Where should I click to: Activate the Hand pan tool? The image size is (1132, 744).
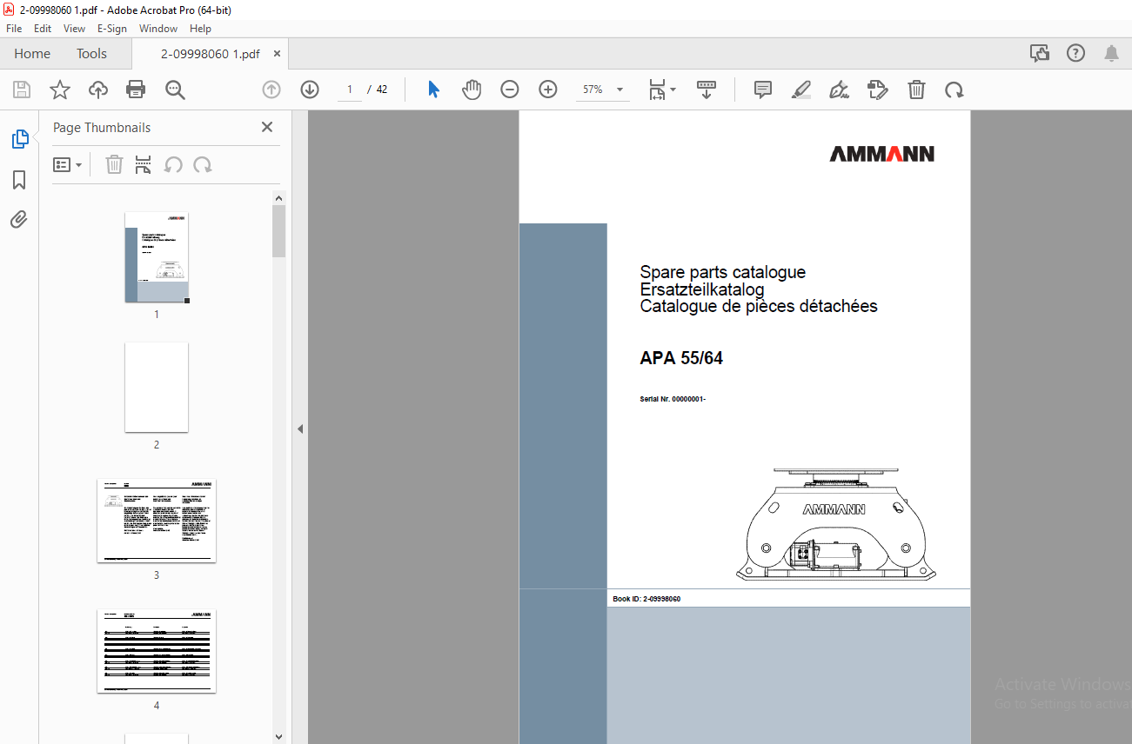[x=472, y=90]
